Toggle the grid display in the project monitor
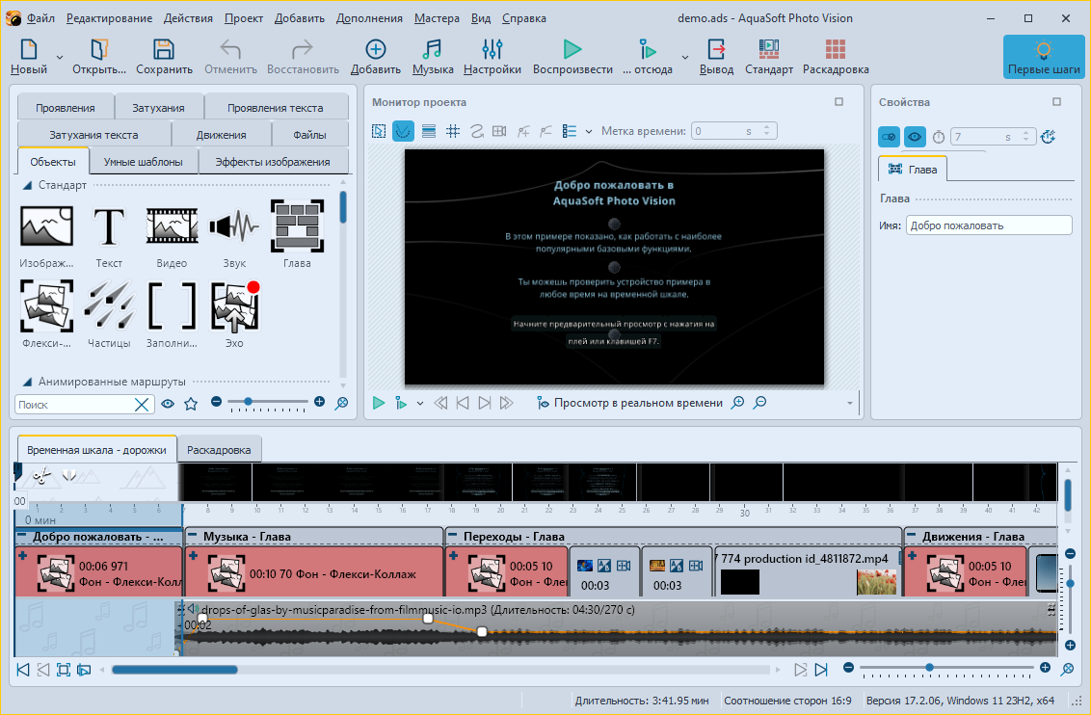This screenshot has width=1091, height=715. point(452,131)
